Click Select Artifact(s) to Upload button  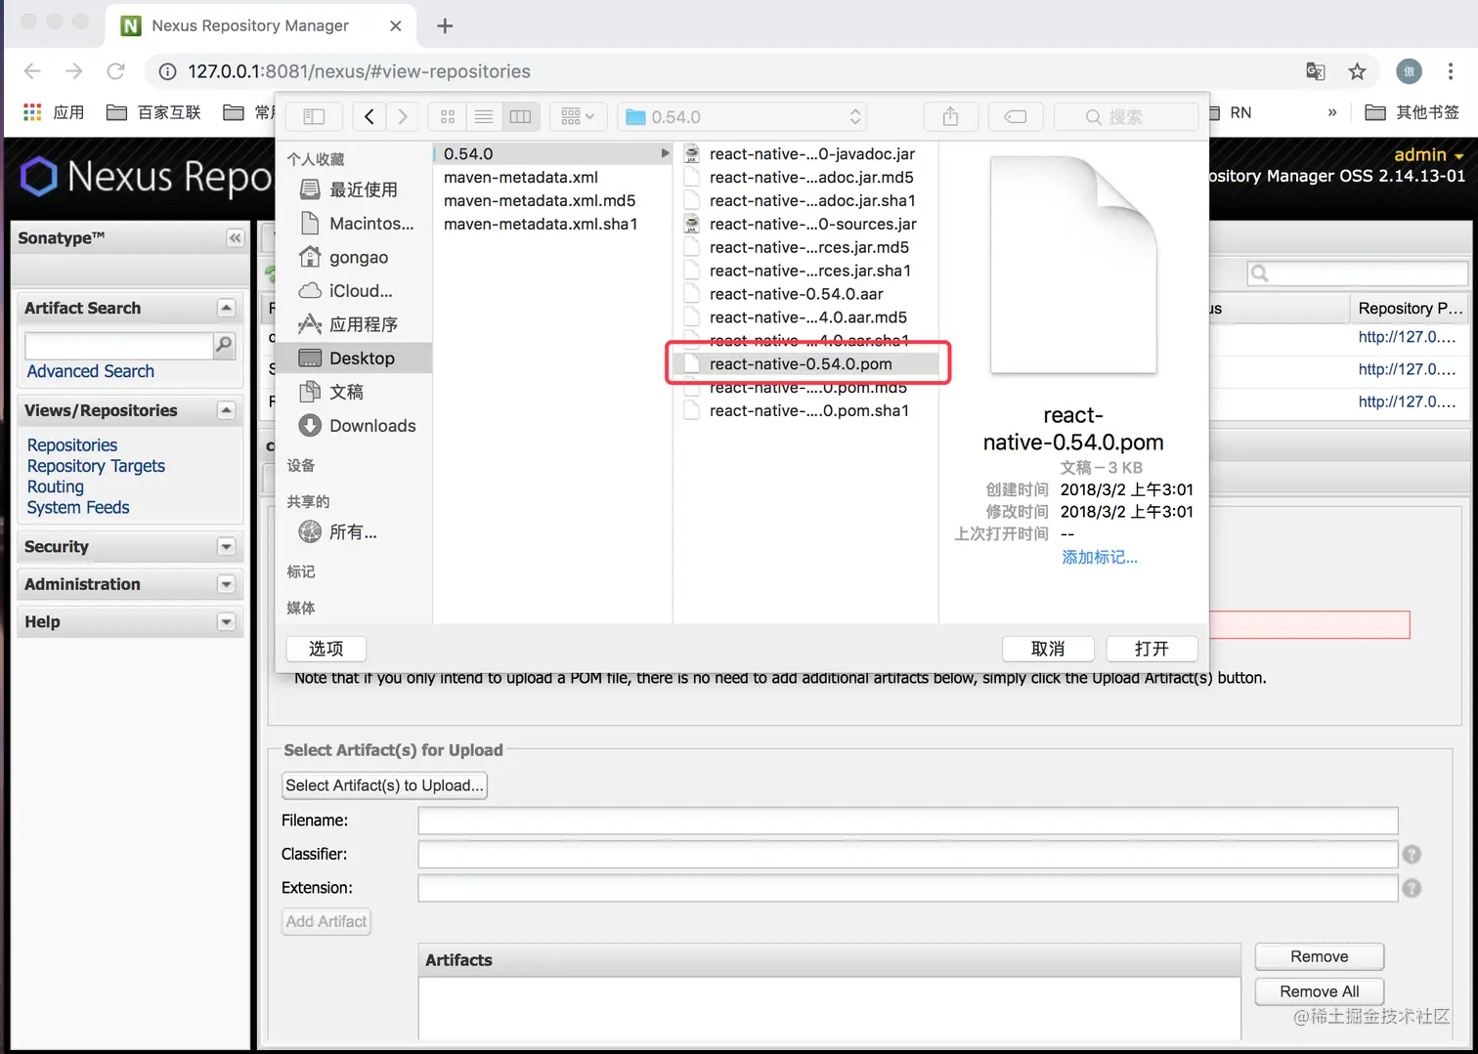tap(384, 785)
